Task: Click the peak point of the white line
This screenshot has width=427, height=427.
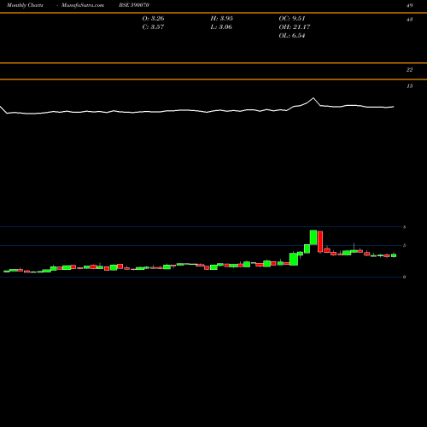Action: point(313,98)
